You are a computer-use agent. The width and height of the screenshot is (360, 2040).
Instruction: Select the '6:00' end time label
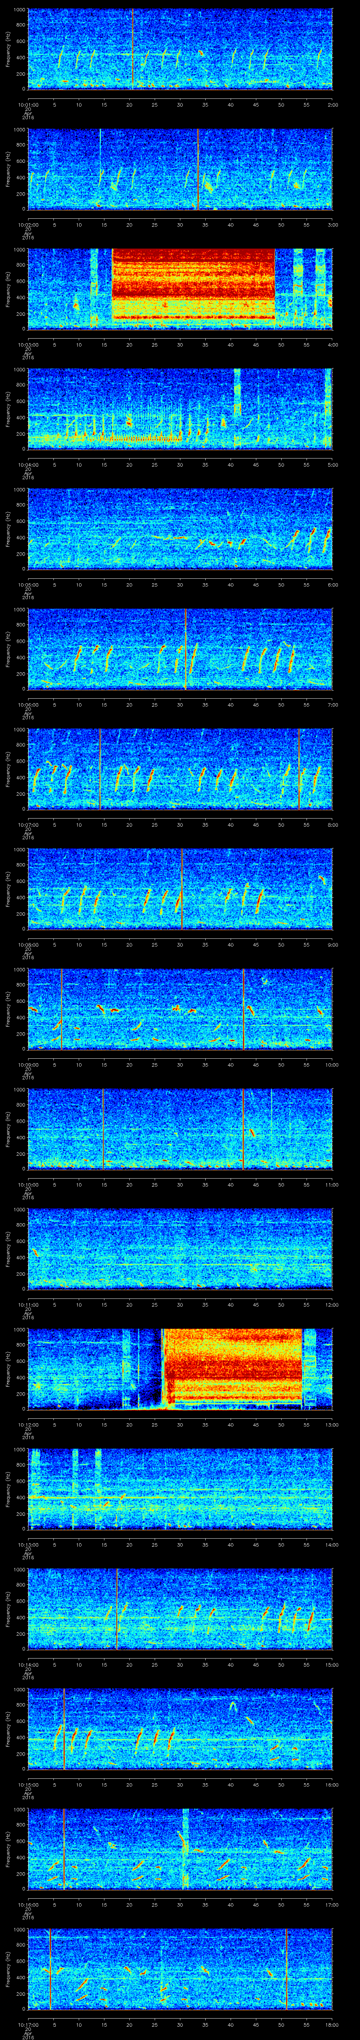pyautogui.click(x=332, y=584)
